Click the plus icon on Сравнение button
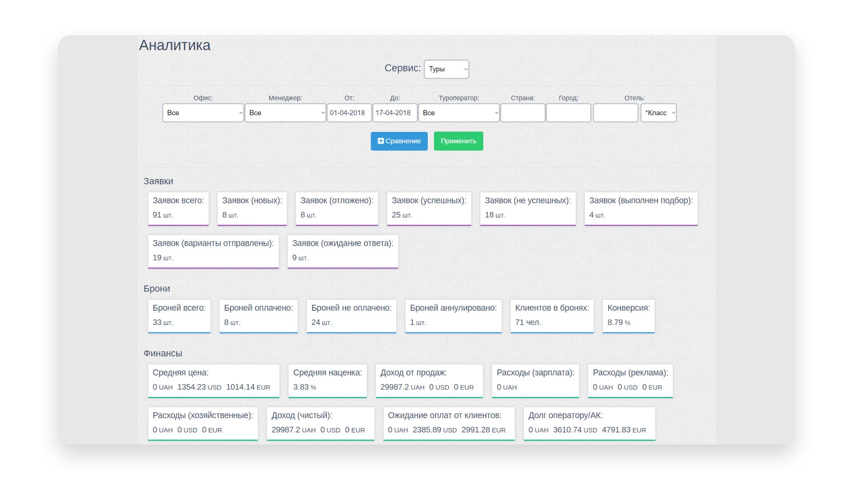Viewport: 853px width, 480px height. tap(380, 141)
